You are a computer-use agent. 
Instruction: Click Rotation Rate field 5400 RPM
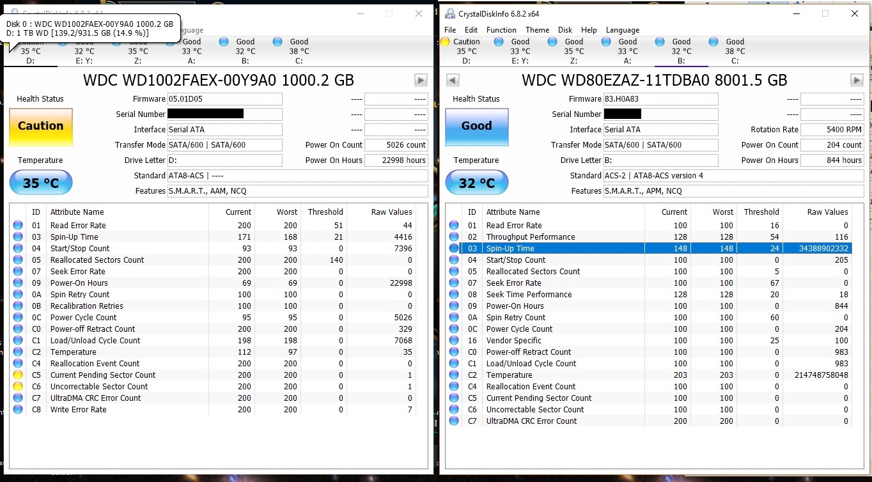point(832,130)
